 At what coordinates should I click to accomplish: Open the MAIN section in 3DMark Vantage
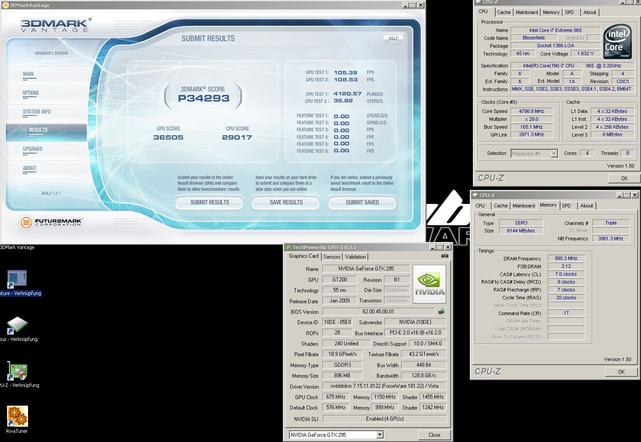click(28, 74)
